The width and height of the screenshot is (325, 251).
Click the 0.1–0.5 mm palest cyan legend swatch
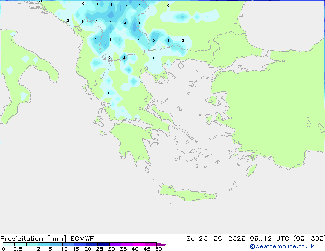pos(9,244)
